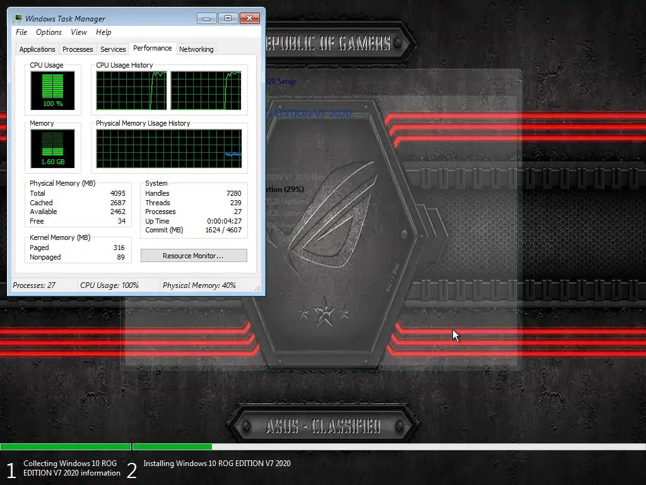
Task: Click the Threads value 239
Action: [236, 203]
